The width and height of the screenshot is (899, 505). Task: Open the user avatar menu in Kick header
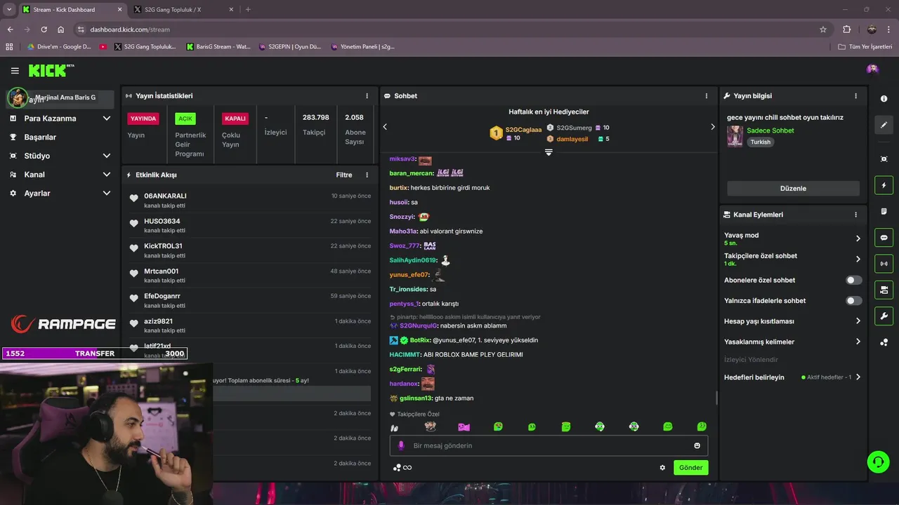coord(872,69)
